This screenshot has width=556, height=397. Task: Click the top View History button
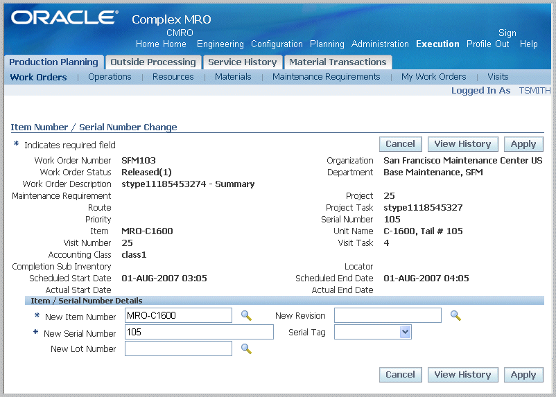[462, 144]
